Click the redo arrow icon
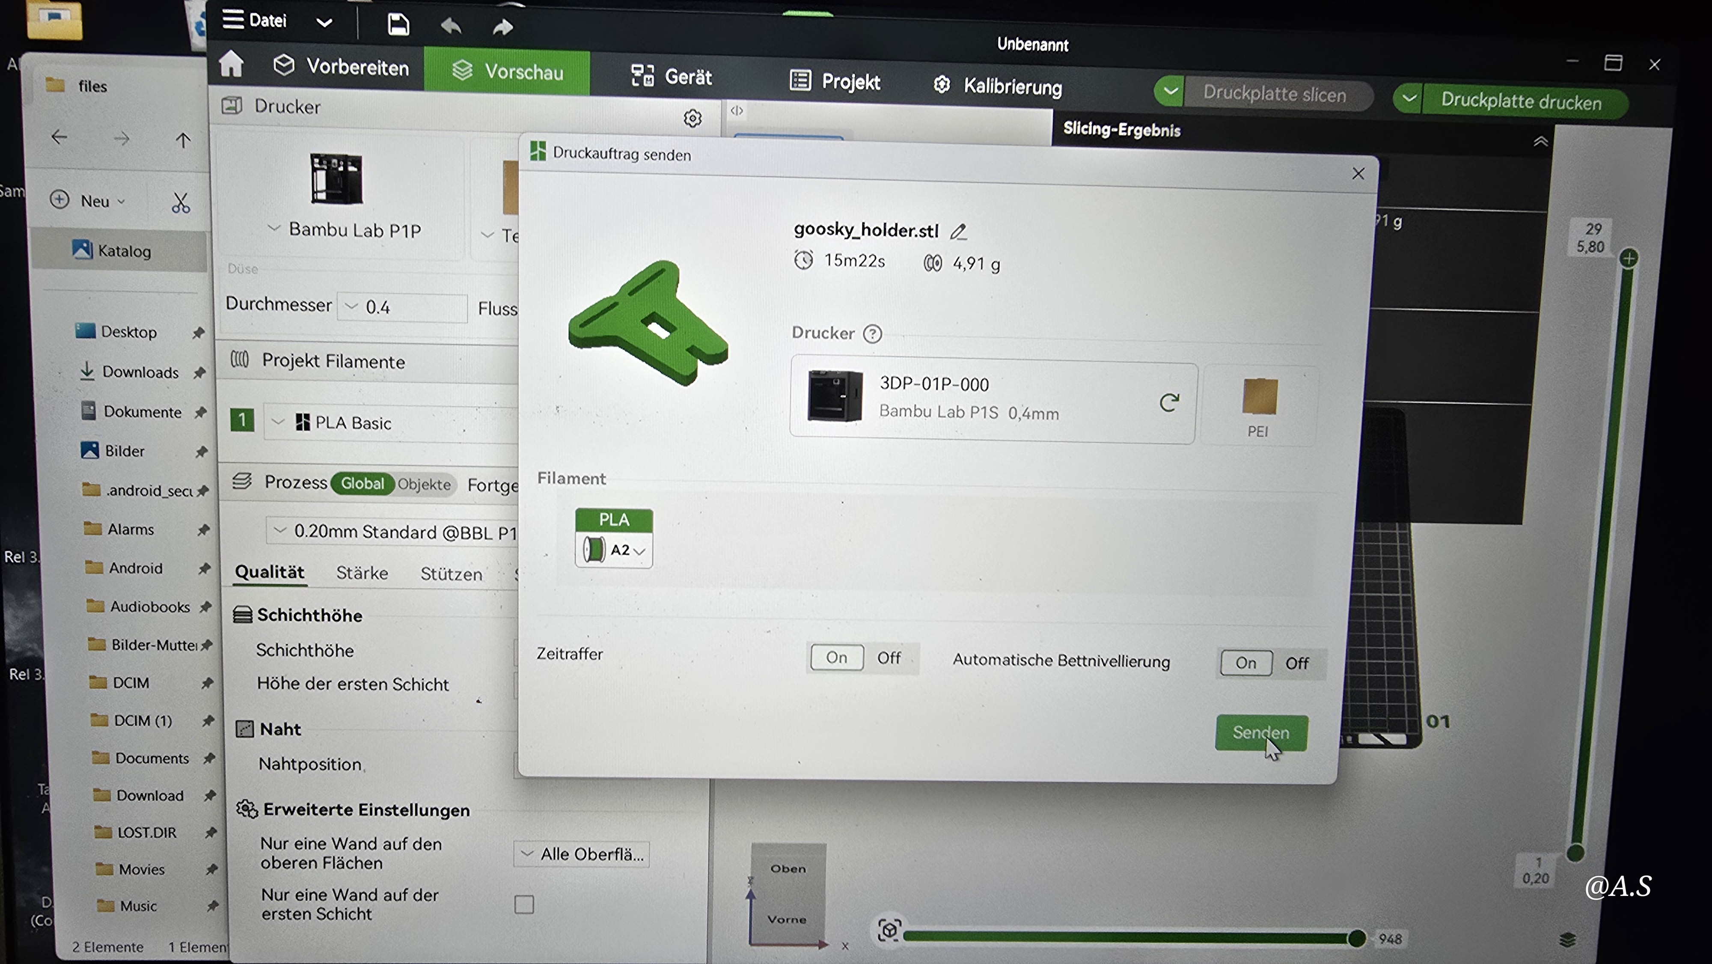 click(x=502, y=27)
